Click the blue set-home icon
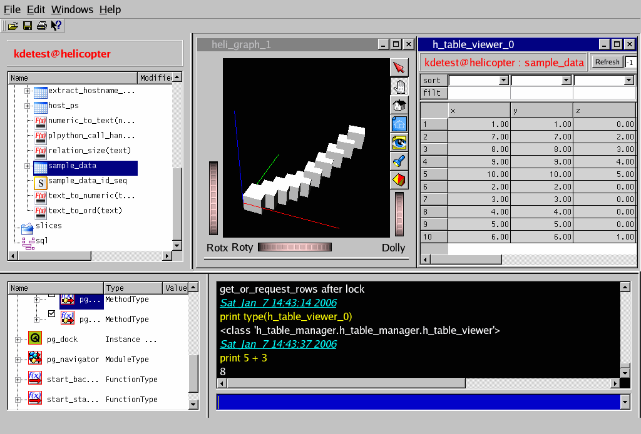Viewport: 641px width, 434px height. click(x=399, y=124)
